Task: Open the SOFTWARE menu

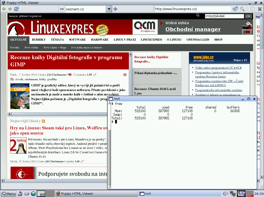Action: tap(77, 40)
